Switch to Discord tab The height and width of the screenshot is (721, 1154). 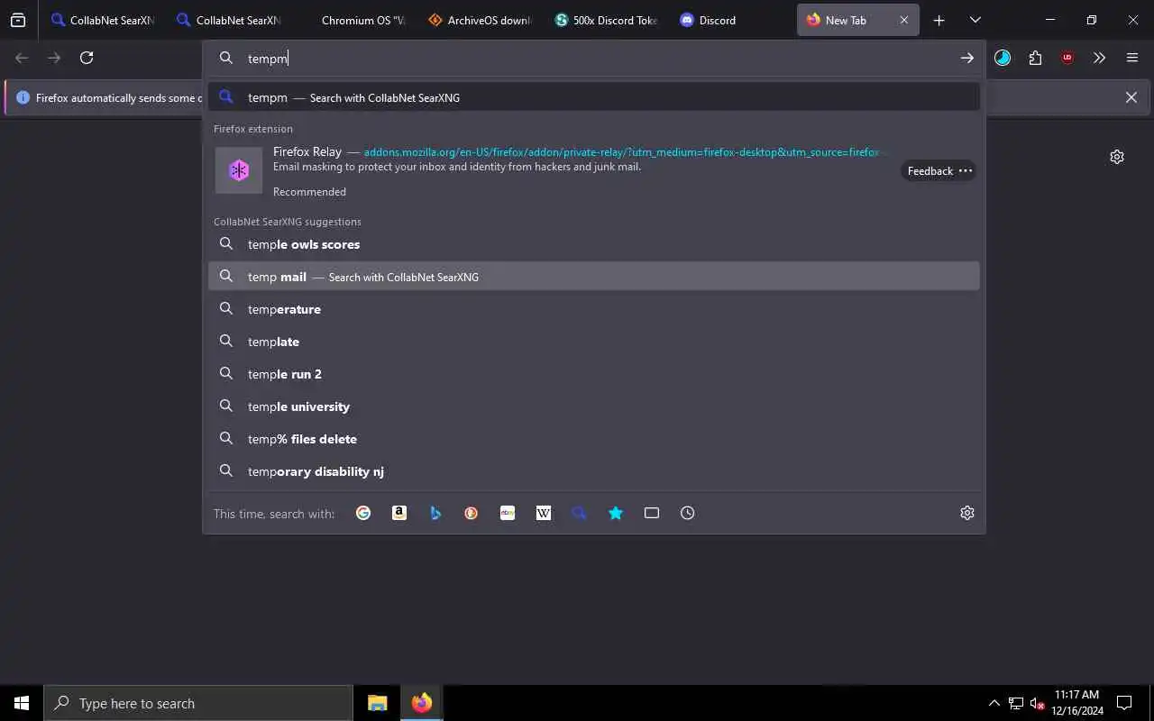[x=732, y=20]
